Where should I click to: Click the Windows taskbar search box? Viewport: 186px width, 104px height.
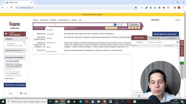pyautogui.click(x=27, y=101)
